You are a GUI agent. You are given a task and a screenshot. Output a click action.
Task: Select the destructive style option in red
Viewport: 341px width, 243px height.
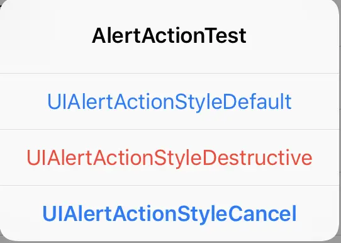169,157
